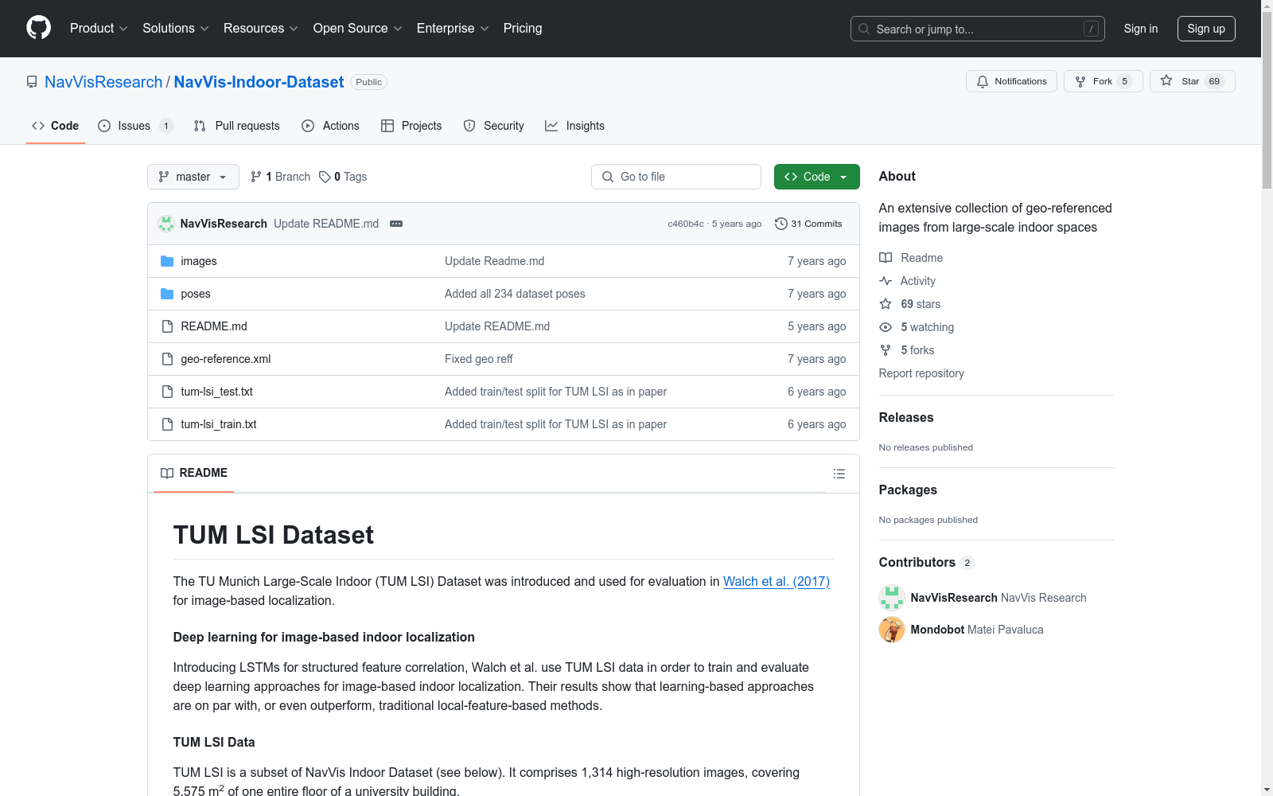Click the Contributors heading link
The height and width of the screenshot is (796, 1273).
coord(926,562)
